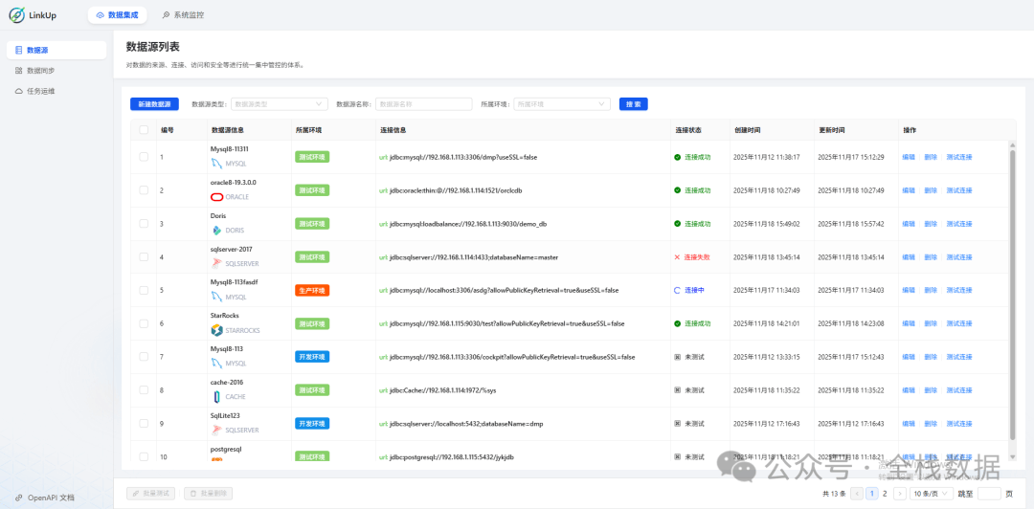The width and height of the screenshot is (1034, 509).
Task: Click the 新建数据源 button
Action: [x=154, y=104]
